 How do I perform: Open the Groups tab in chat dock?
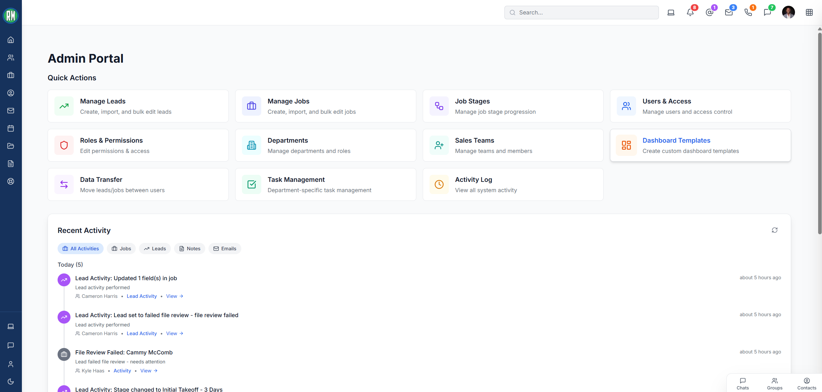[774, 384]
